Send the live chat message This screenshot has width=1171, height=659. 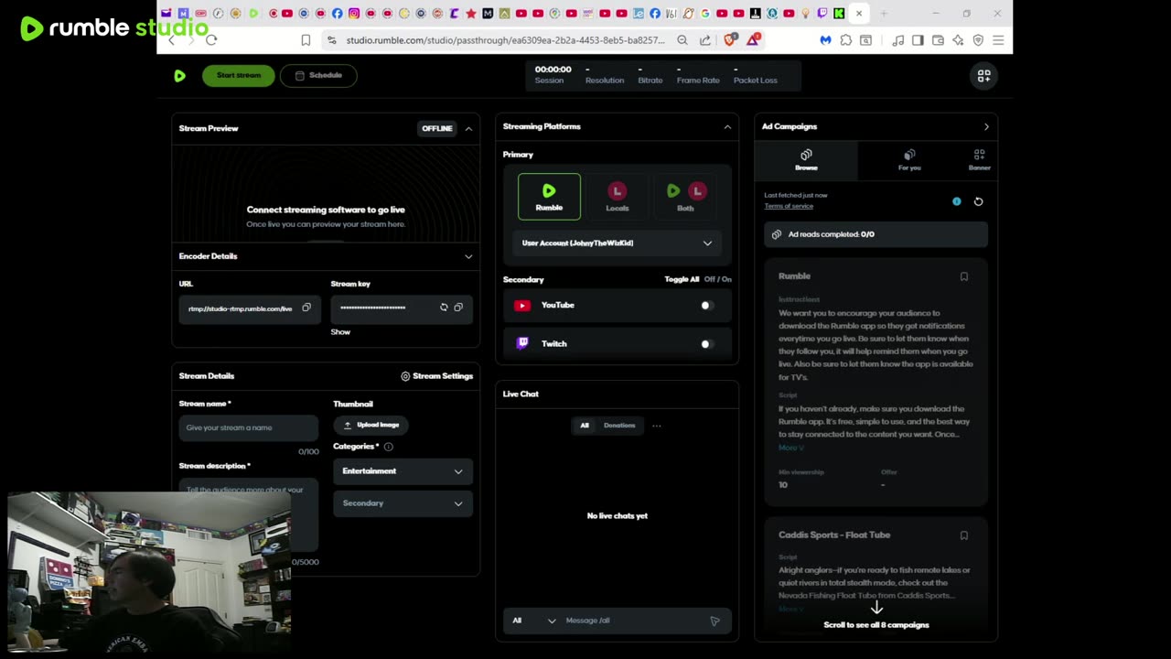(x=714, y=621)
